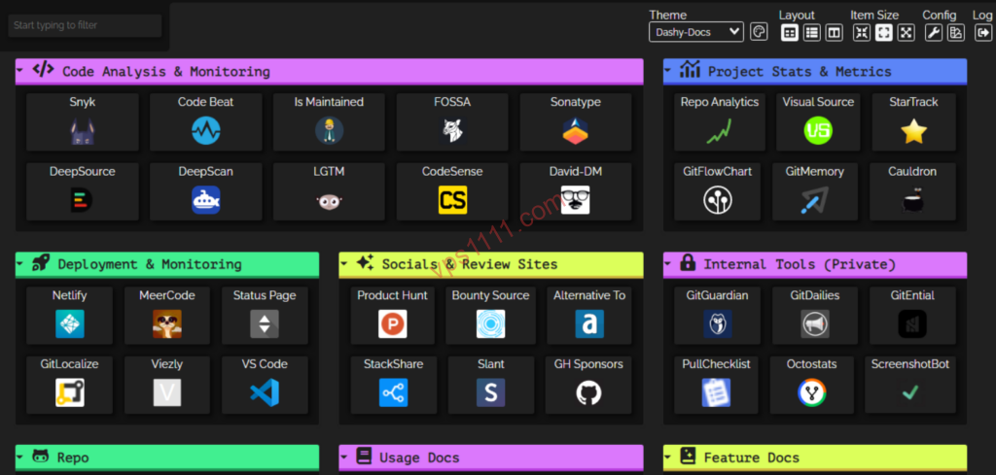996x475 pixels.
Task: Open the Netlify tile
Action: 70,315
